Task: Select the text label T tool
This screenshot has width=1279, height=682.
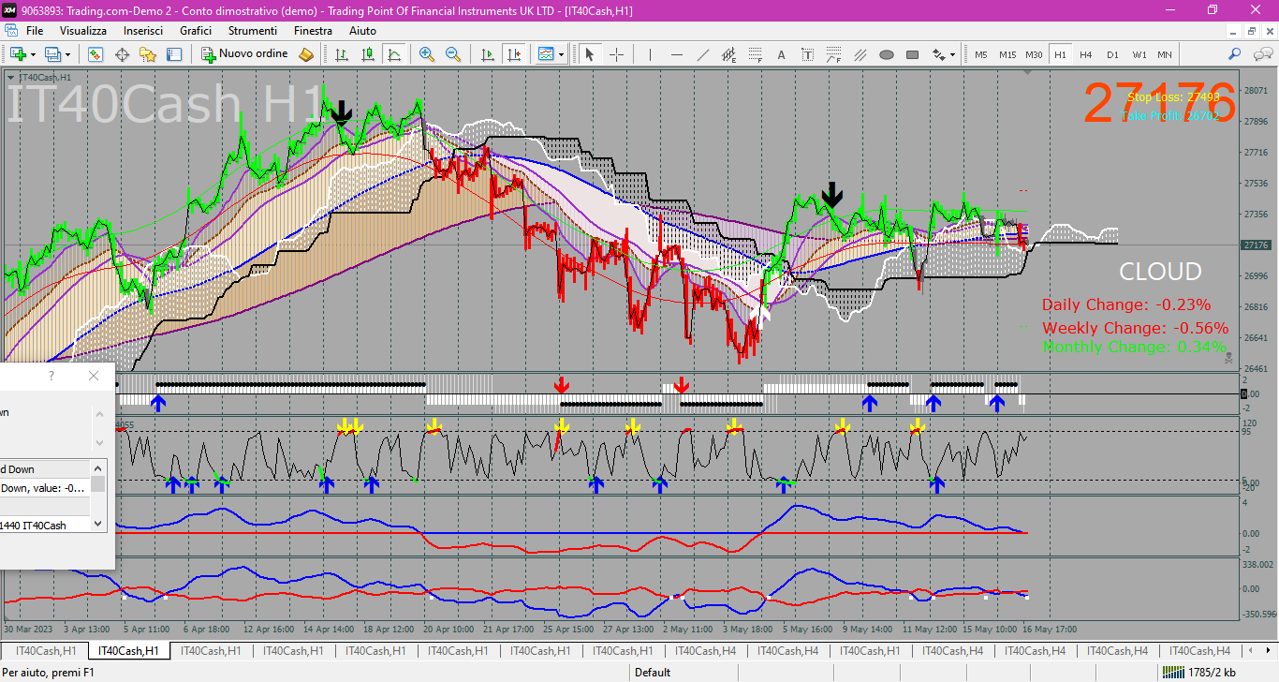Action: [807, 54]
